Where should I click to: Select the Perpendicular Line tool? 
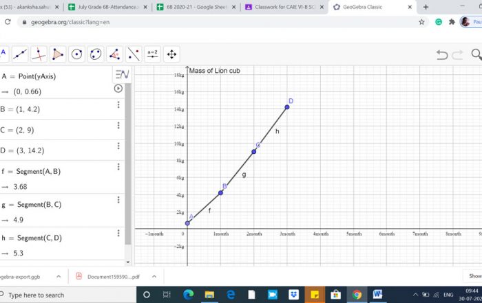[x=39, y=54]
